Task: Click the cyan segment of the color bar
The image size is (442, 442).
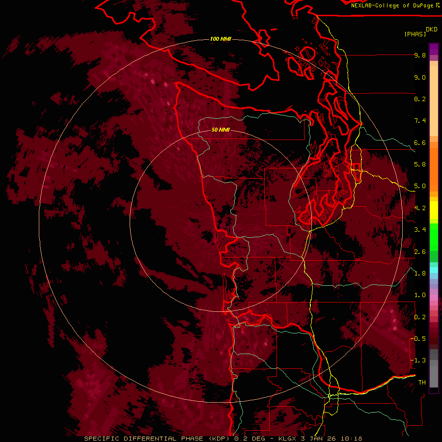Action: coord(434,270)
